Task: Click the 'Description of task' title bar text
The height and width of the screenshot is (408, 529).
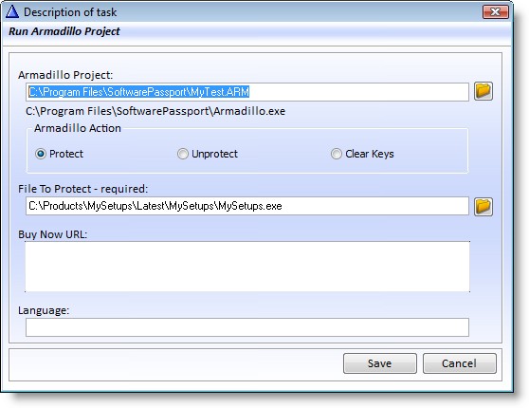Action: [70, 12]
